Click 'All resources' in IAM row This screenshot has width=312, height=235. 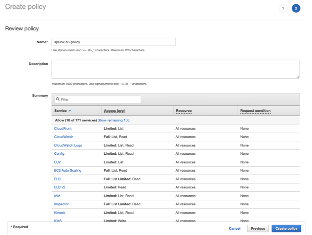pos(186,196)
